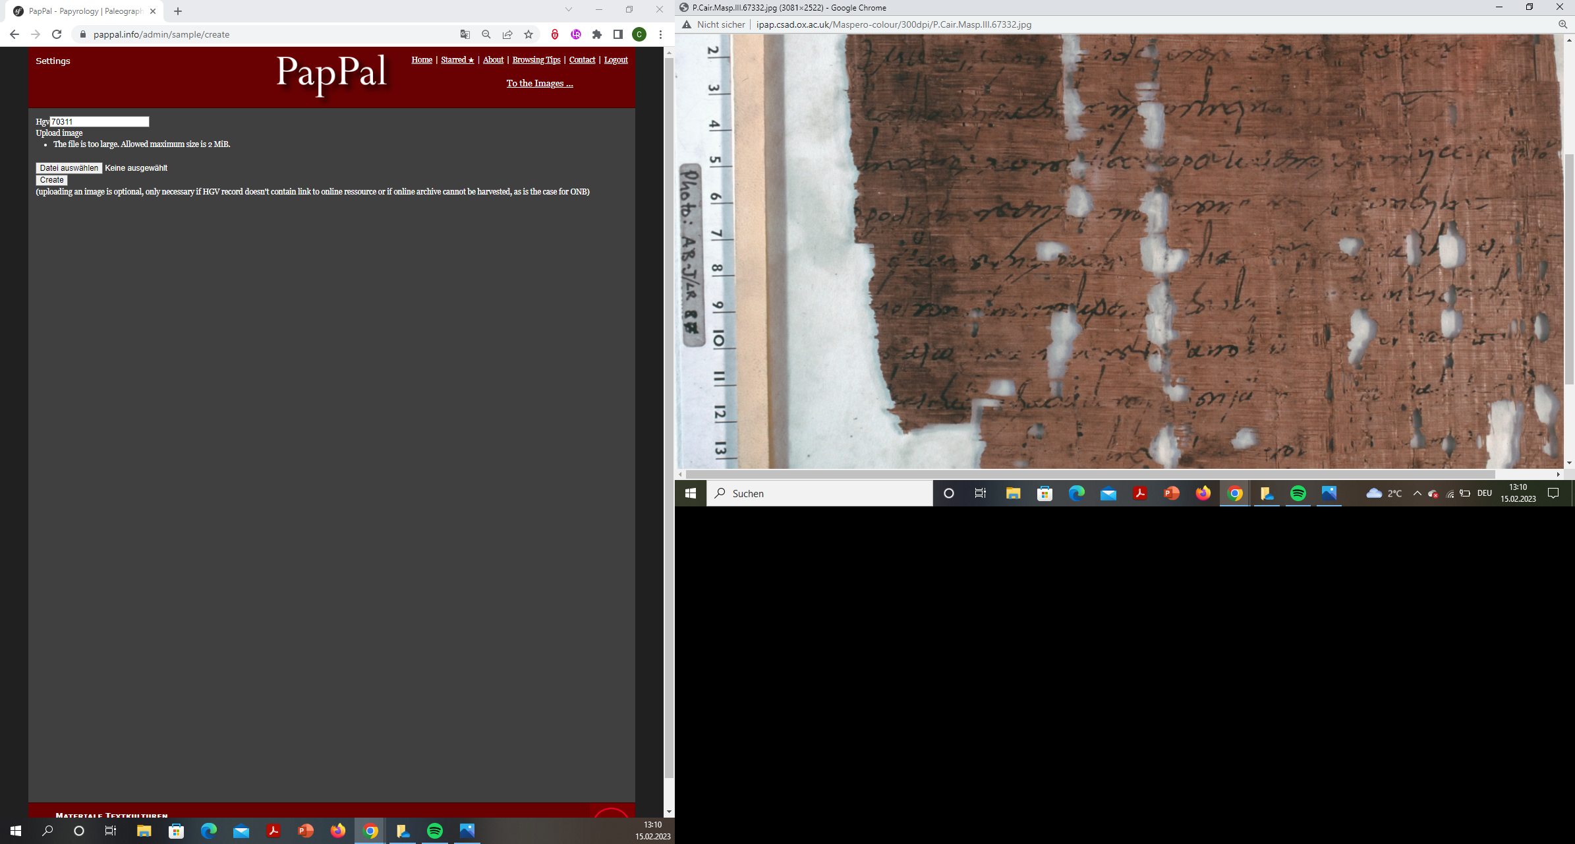Screen dimensions: 1575x844
Task: Open Spotify in the bottom taskbar
Action: pyautogui.click(x=435, y=831)
